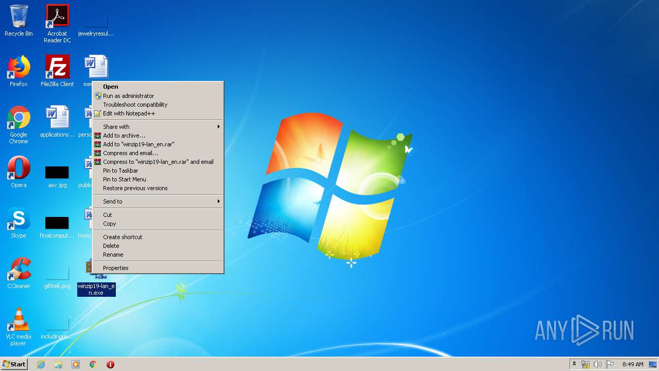Choose Rename from the context menu
Screen dimensions: 659x371
pos(158,255)
